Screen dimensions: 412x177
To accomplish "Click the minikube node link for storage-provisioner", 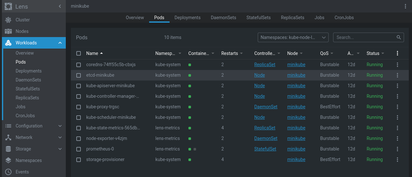I will 296,159.
